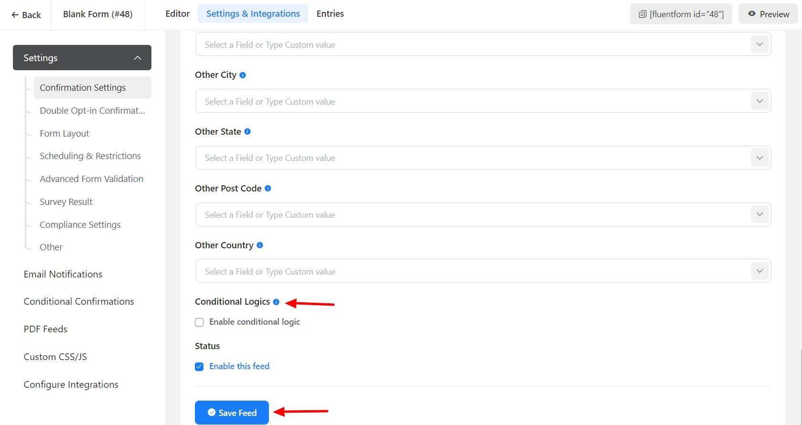Enable conditional logic checkbox

199,322
